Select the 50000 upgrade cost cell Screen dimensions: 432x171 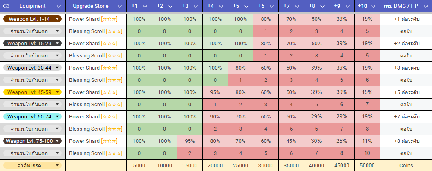point(367,166)
